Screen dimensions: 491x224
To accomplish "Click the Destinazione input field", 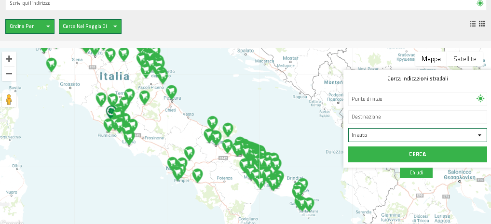I will [417, 117].
